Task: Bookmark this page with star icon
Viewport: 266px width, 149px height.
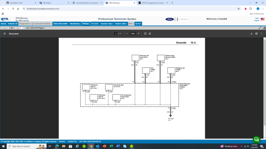Action: pyautogui.click(x=238, y=9)
